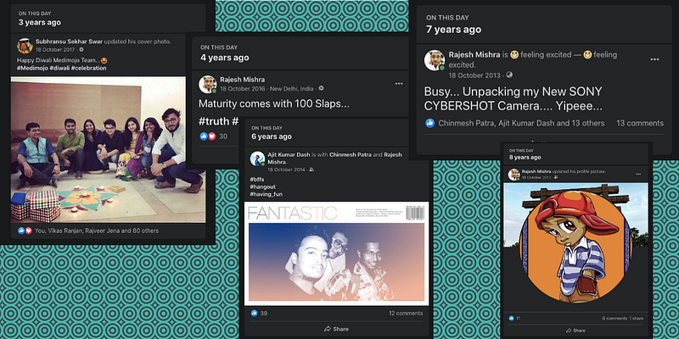Click '4 years ago' memory heading
Screen dimensions: 679x339
pyautogui.click(x=224, y=58)
